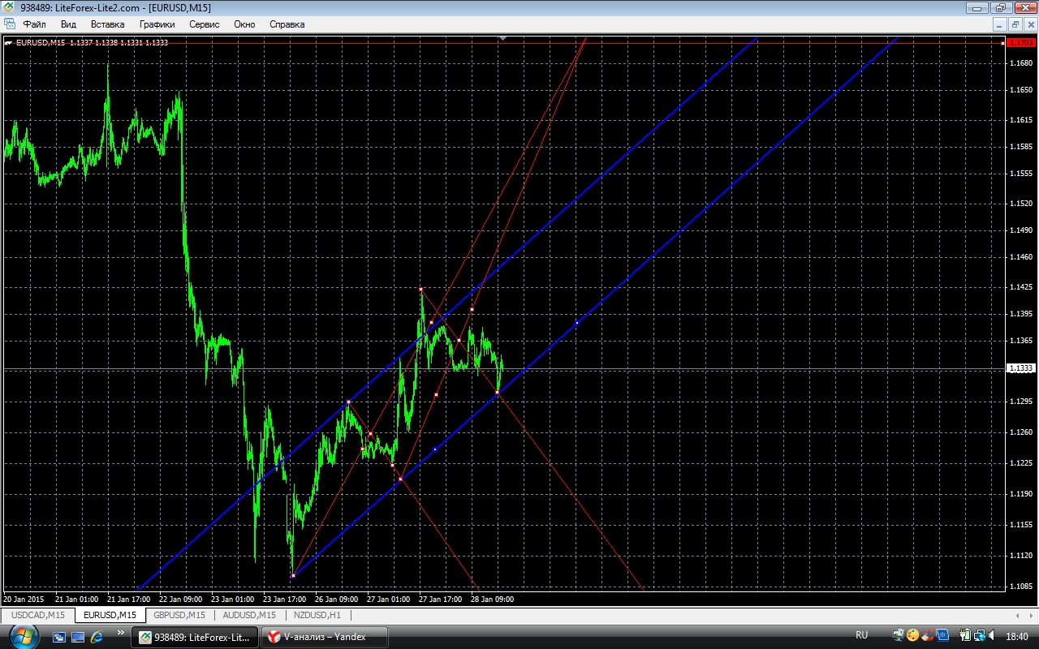This screenshot has height=649, width=1039.
Task: Switch to the V-анализ Yandex taskbar window
Action: click(324, 637)
